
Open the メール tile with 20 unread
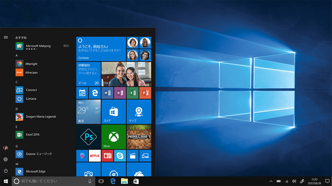88,74
